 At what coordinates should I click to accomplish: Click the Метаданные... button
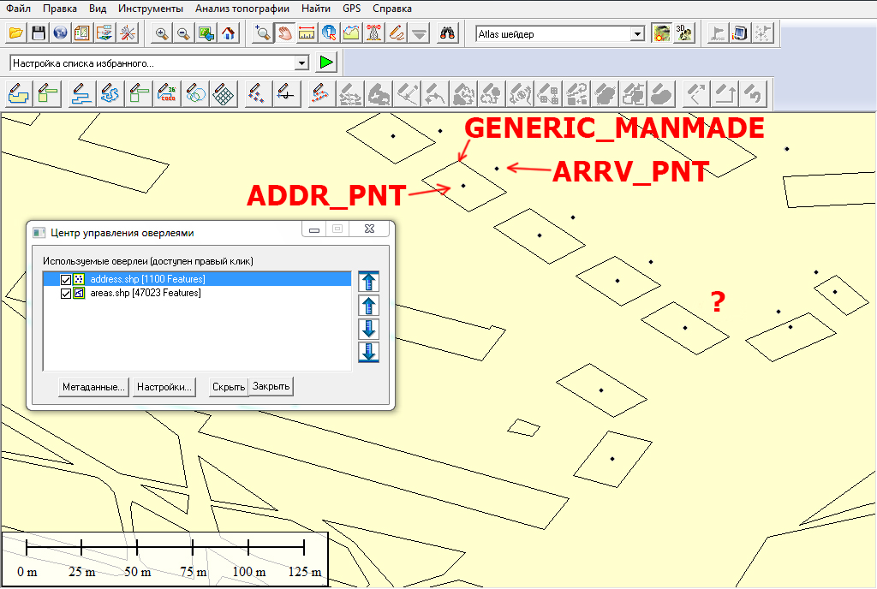click(x=93, y=387)
